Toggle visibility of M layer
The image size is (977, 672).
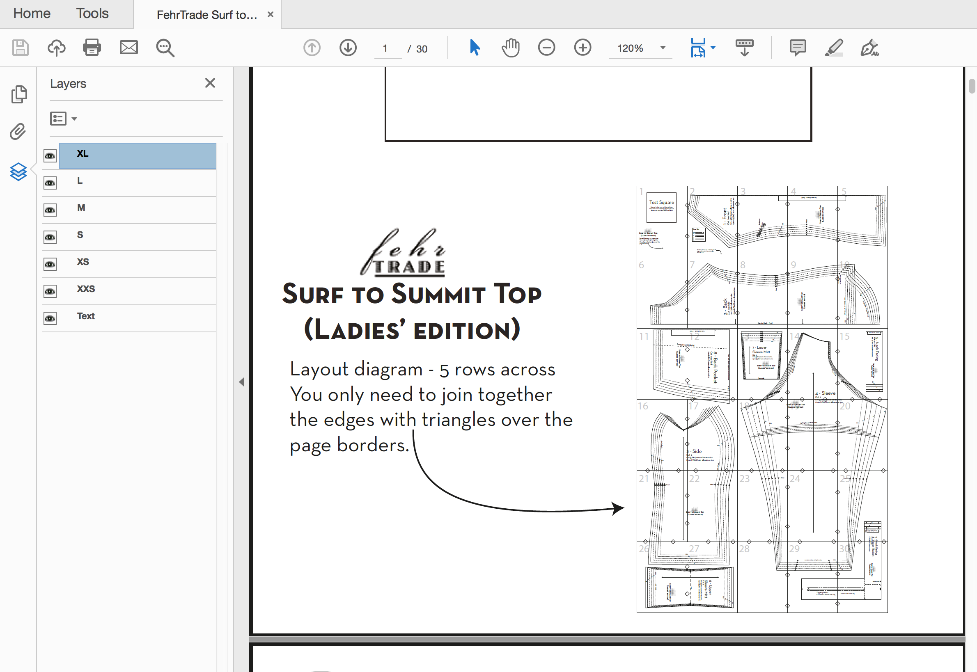click(50, 210)
